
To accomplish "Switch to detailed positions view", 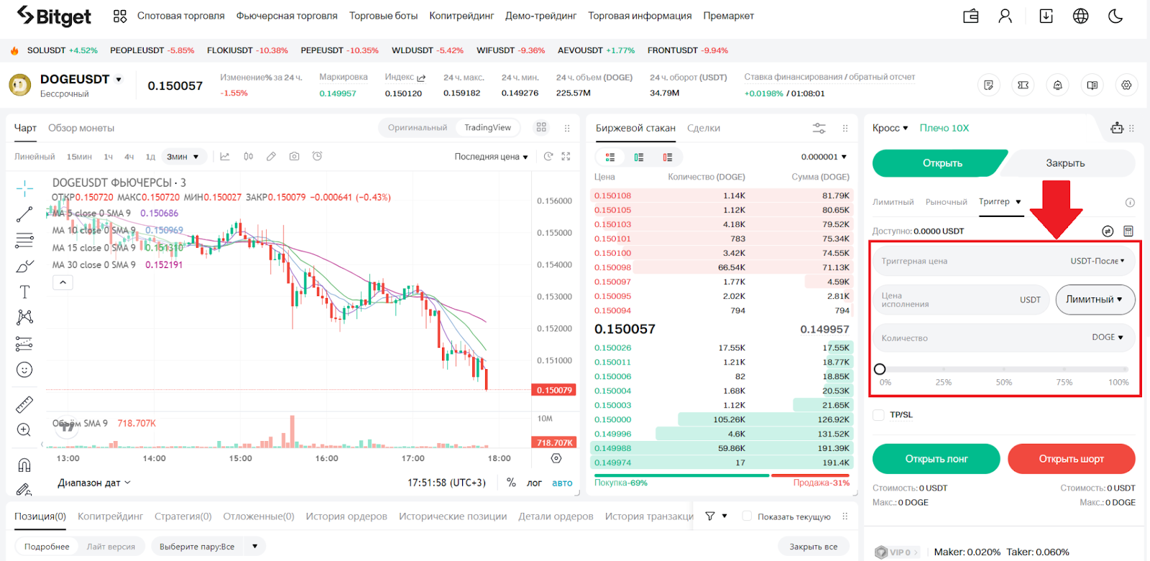I will (x=47, y=547).
